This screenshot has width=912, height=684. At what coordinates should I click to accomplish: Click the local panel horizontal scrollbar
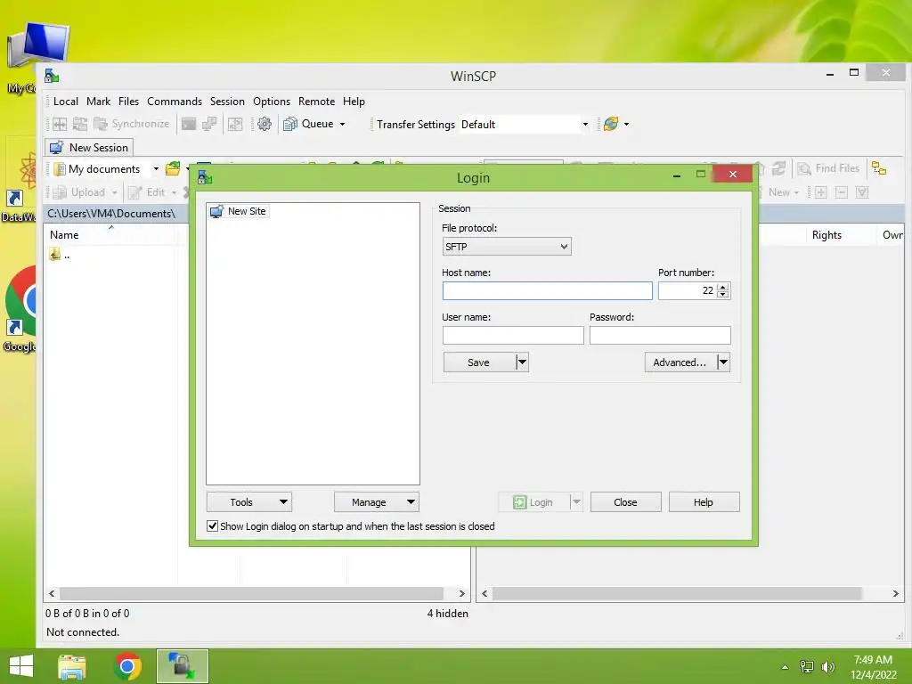tap(256, 593)
